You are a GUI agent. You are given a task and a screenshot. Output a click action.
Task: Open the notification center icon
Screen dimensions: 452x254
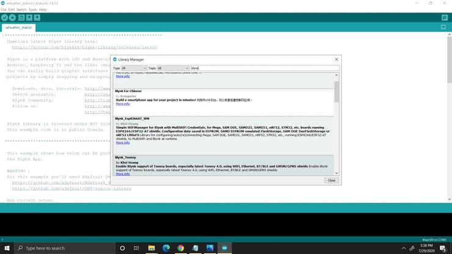click(443, 248)
